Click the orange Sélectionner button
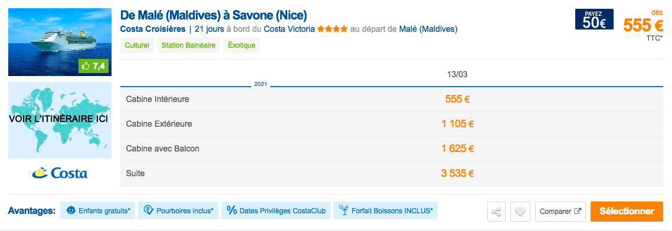The height and width of the screenshot is (231, 672). click(627, 212)
